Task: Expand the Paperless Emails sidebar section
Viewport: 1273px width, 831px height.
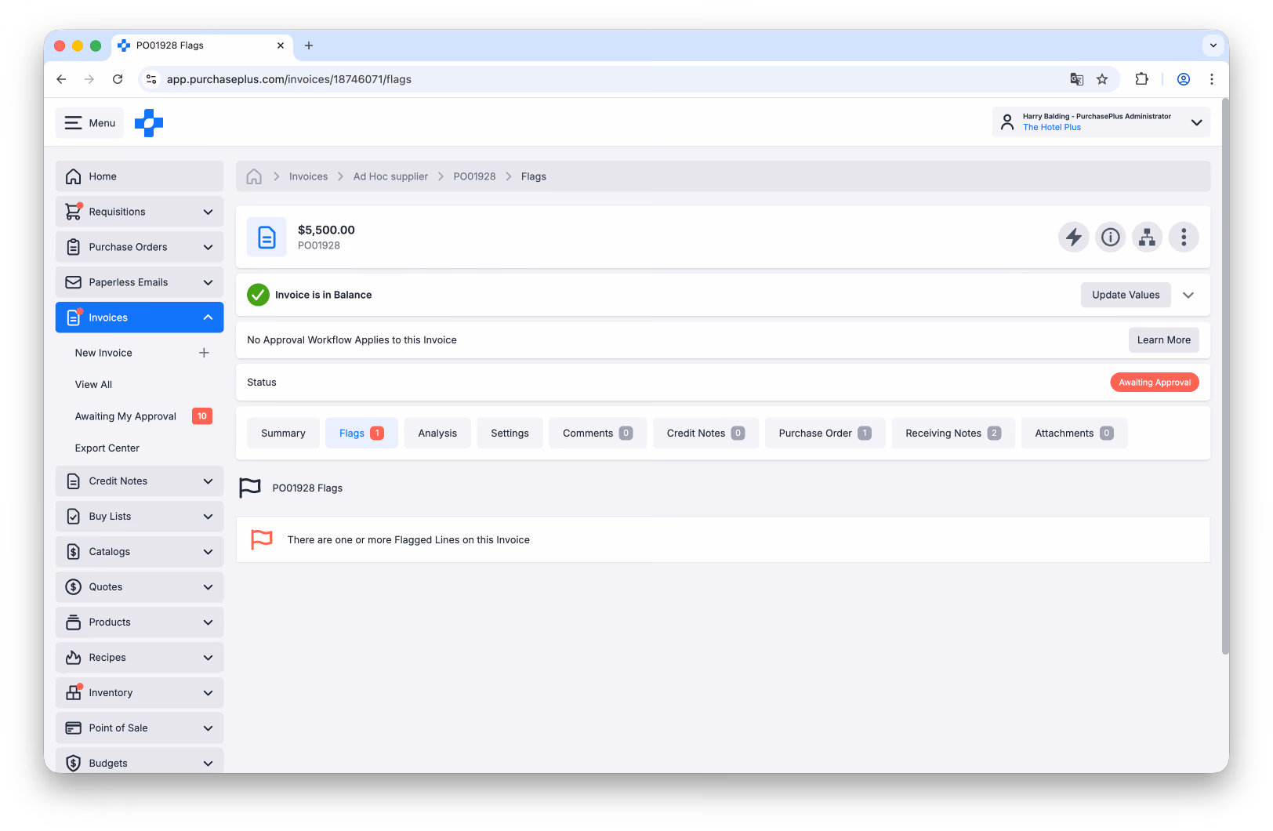Action: coord(208,282)
